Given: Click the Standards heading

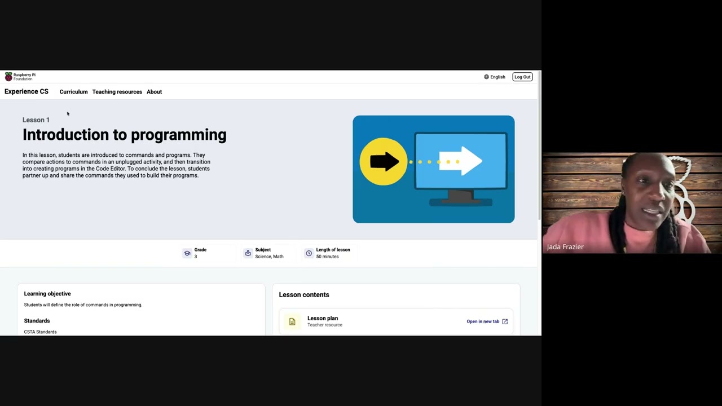Looking at the screenshot, I should pos(37,321).
